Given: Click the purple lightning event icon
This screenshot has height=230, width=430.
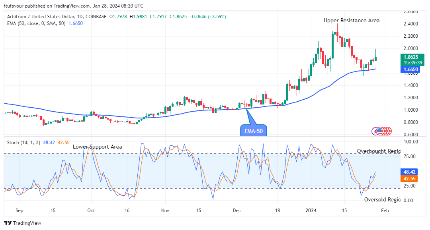Looking at the screenshot, I should pyautogui.click(x=375, y=131).
